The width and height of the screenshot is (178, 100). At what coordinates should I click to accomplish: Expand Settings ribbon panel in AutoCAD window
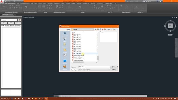tap(140, 12)
